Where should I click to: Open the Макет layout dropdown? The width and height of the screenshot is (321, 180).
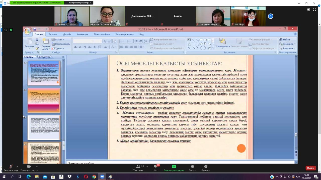(x=58, y=39)
